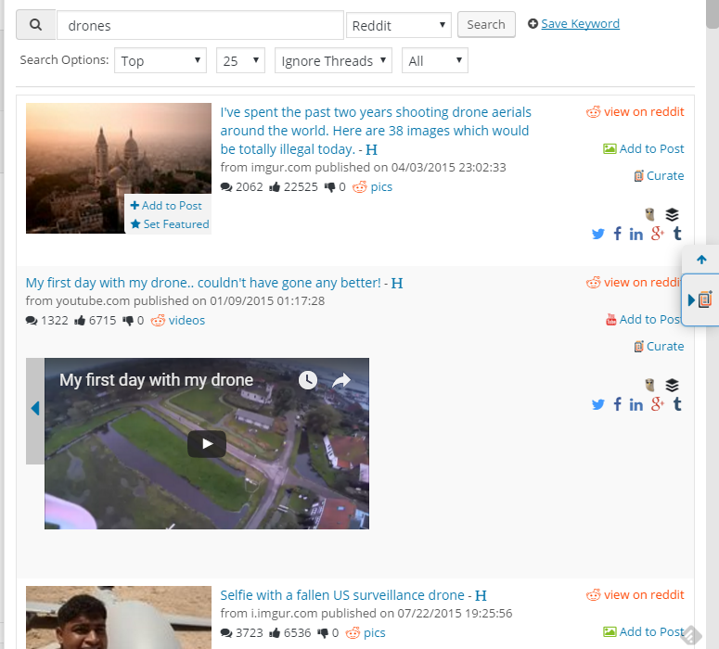Click the scroll-to-top arrow icon

[x=701, y=260]
